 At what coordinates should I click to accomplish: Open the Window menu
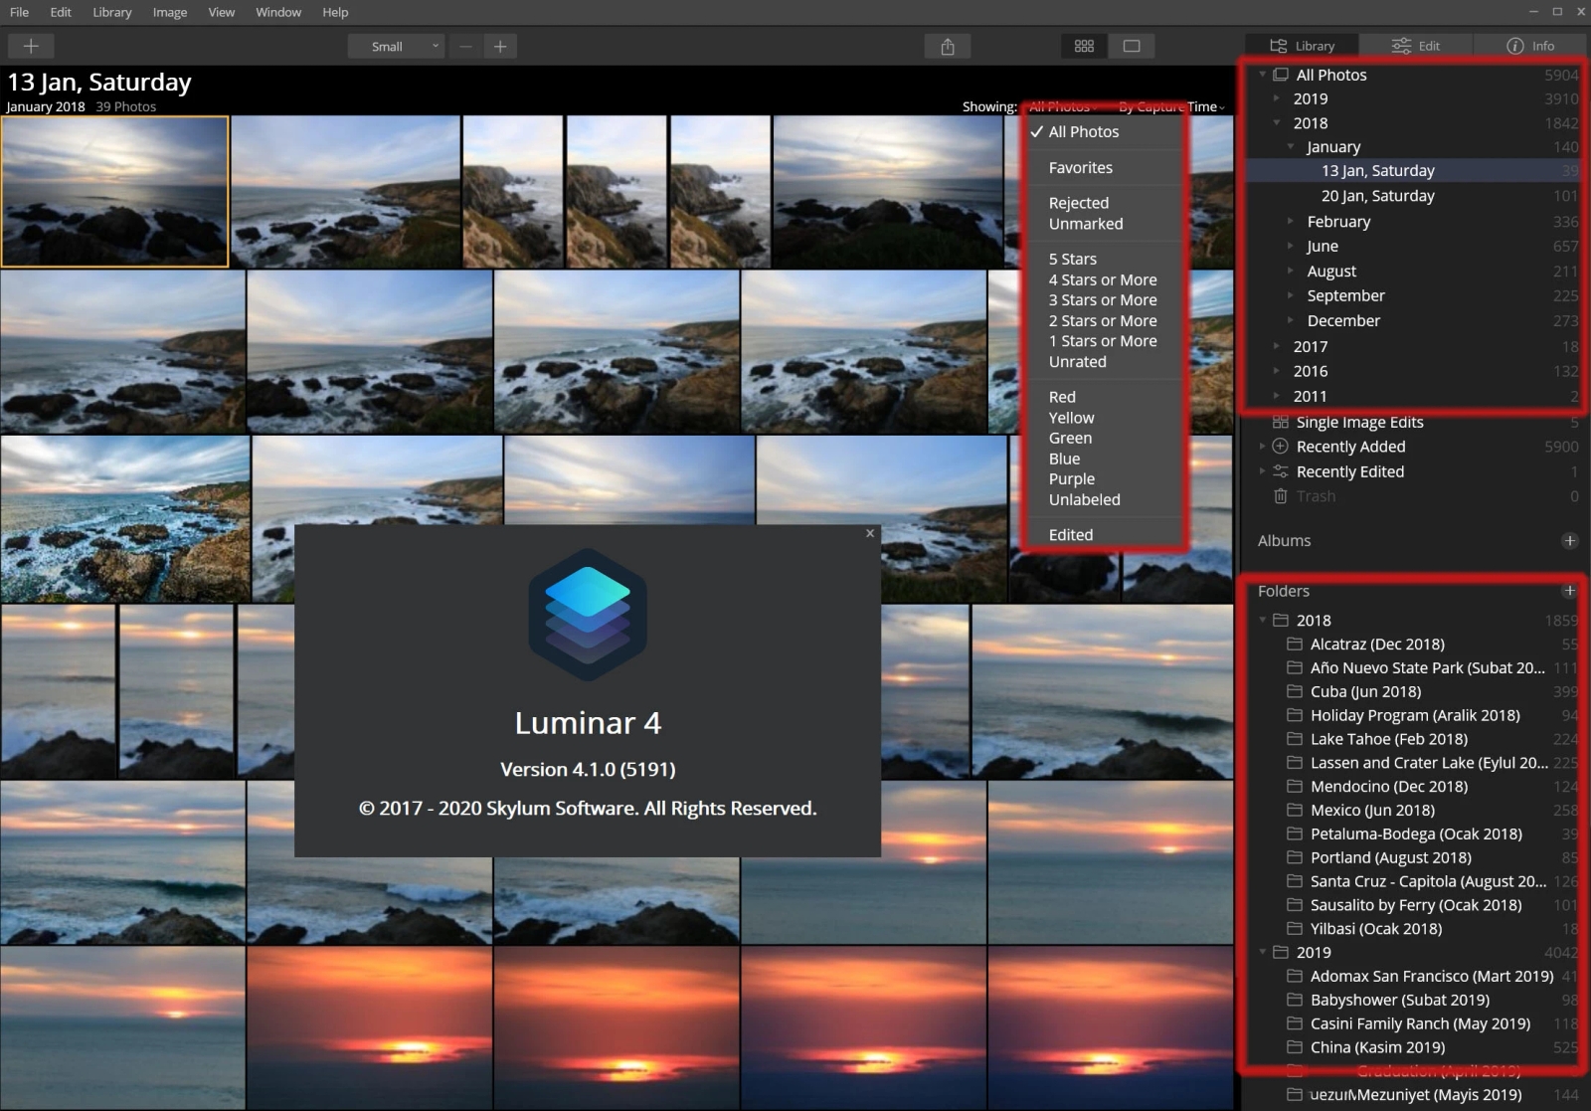coord(278,12)
